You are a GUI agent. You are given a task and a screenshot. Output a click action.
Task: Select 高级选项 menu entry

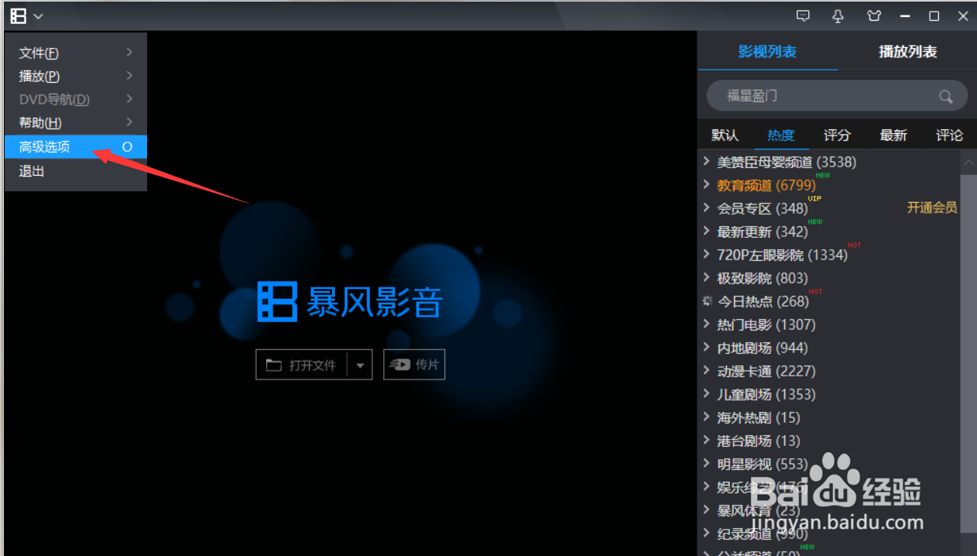click(x=75, y=146)
